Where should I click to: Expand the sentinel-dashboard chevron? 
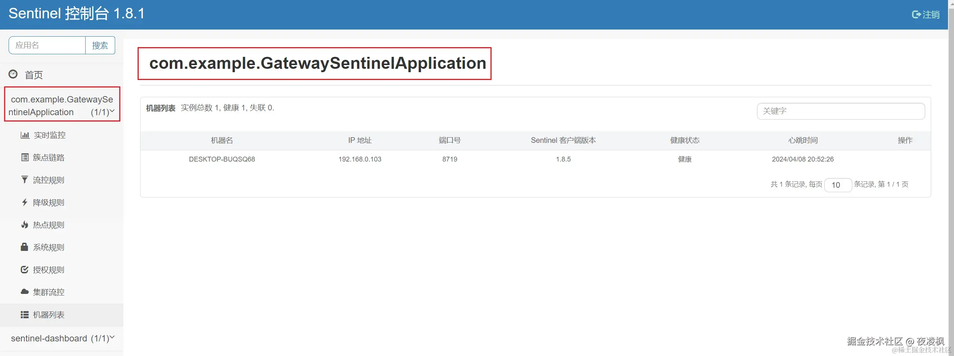112,337
